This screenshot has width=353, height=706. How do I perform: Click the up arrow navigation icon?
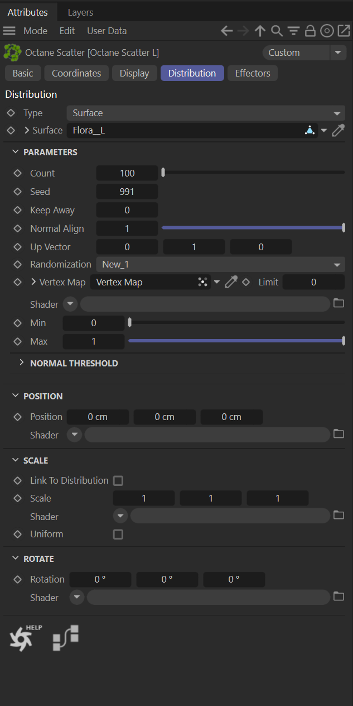point(260,31)
